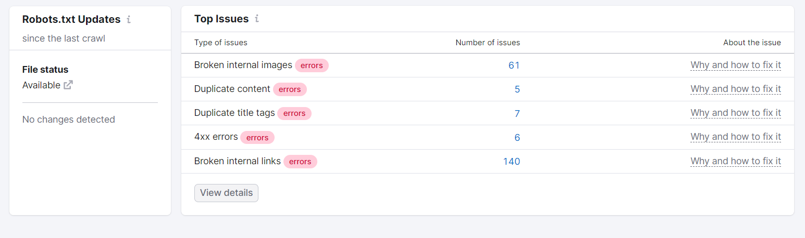This screenshot has width=805, height=238.
Task: Click info icon next to Robots.txt Updates
Action: tap(129, 20)
